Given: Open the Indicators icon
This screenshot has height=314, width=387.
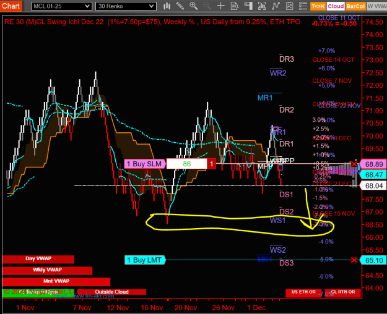Looking at the screenshot, I should pos(276,6).
